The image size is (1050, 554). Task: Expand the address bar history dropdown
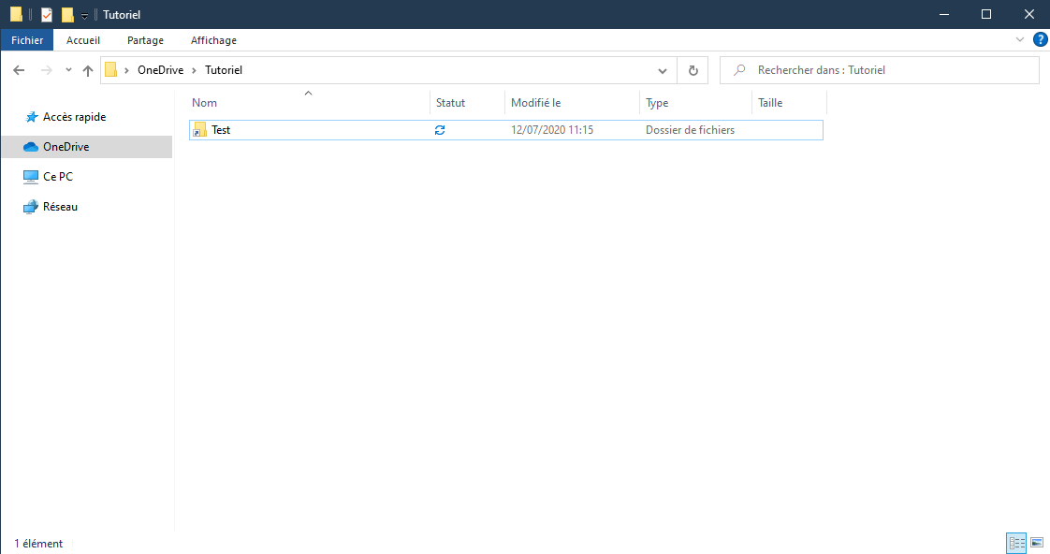pyautogui.click(x=663, y=70)
